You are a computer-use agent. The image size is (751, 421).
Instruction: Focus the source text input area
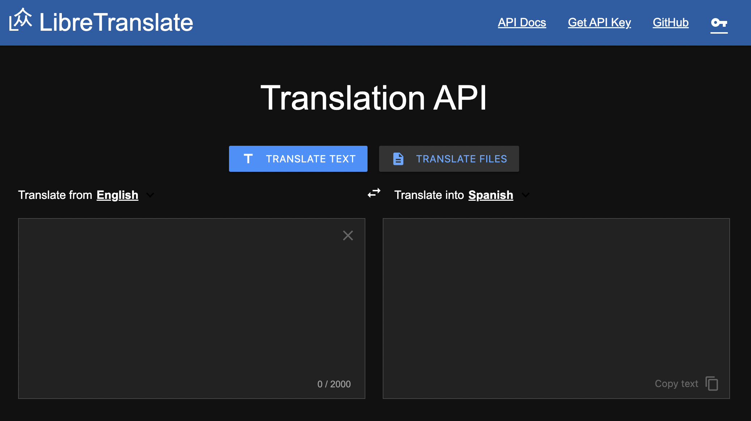coord(192,308)
